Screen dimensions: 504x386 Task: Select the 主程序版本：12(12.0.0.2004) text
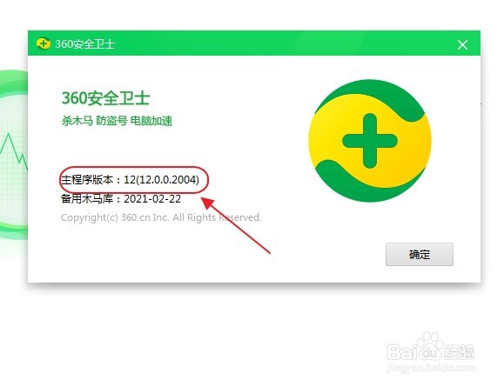[x=131, y=179]
